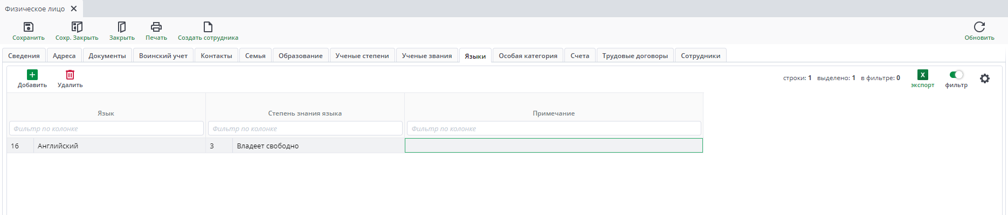Export the table to Excel
1008x215 pixels.
[923, 75]
